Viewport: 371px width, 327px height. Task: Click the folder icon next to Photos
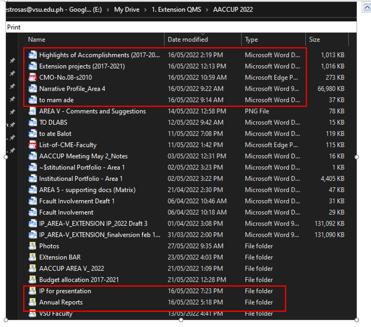click(32, 246)
